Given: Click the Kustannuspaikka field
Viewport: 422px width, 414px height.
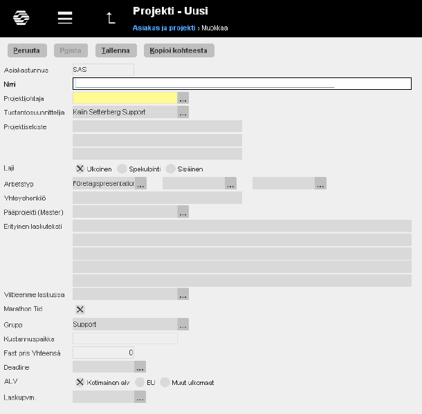Looking at the screenshot, I should click(125, 338).
